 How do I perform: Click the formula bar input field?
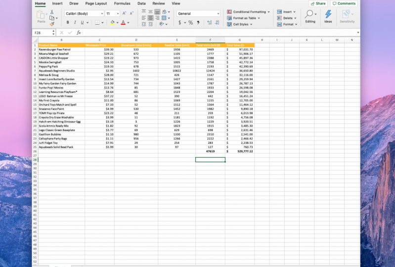point(219,33)
